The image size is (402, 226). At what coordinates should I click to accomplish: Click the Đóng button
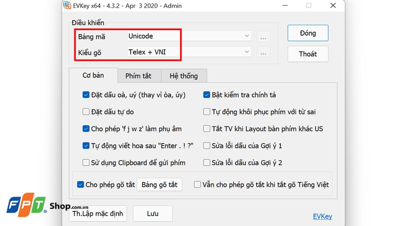click(x=308, y=33)
